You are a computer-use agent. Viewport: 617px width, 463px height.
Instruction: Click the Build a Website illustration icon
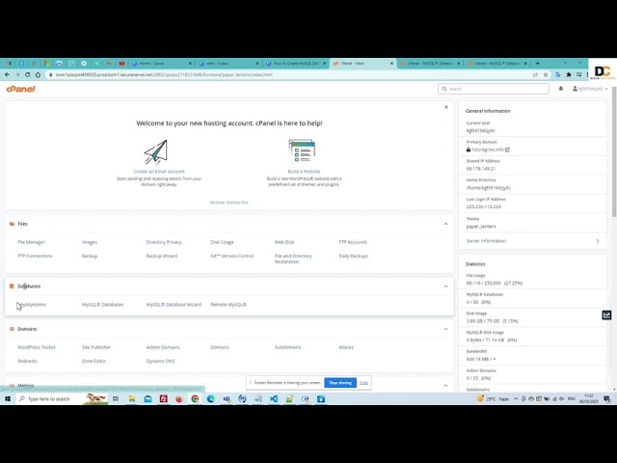pyautogui.click(x=302, y=150)
